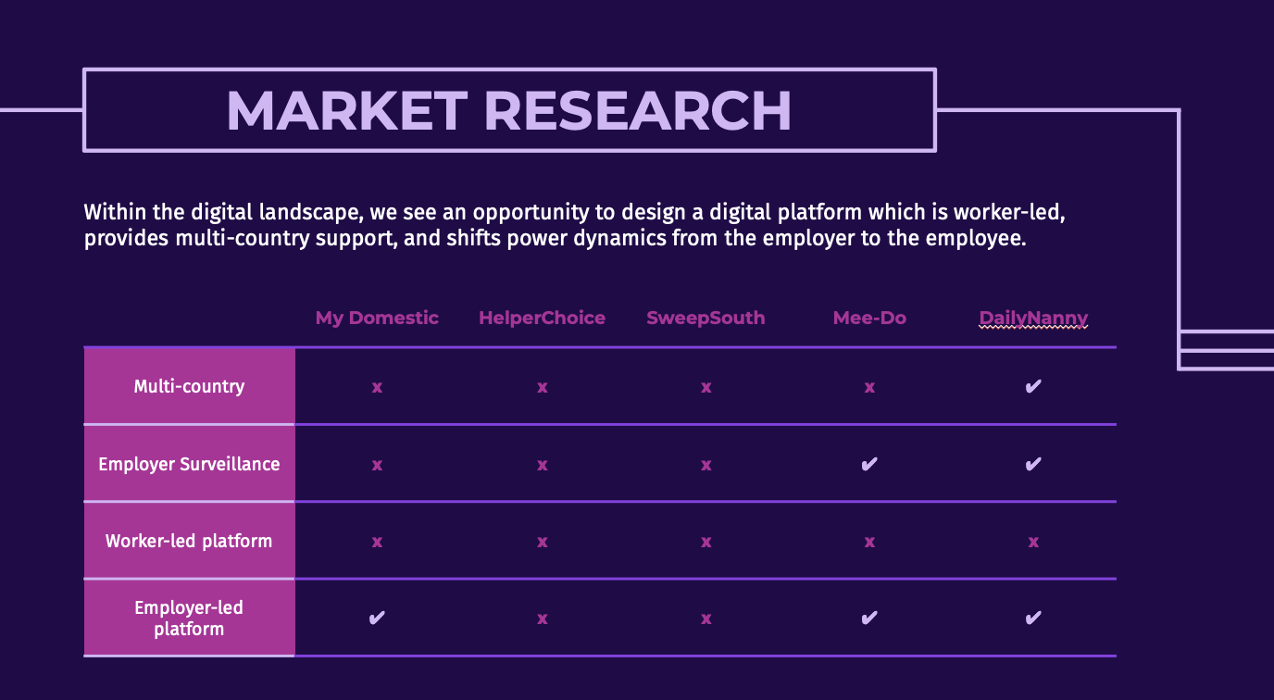Click Mee-Do's Employer Surveillance checkmark
The image size is (1274, 700).
[869, 463]
